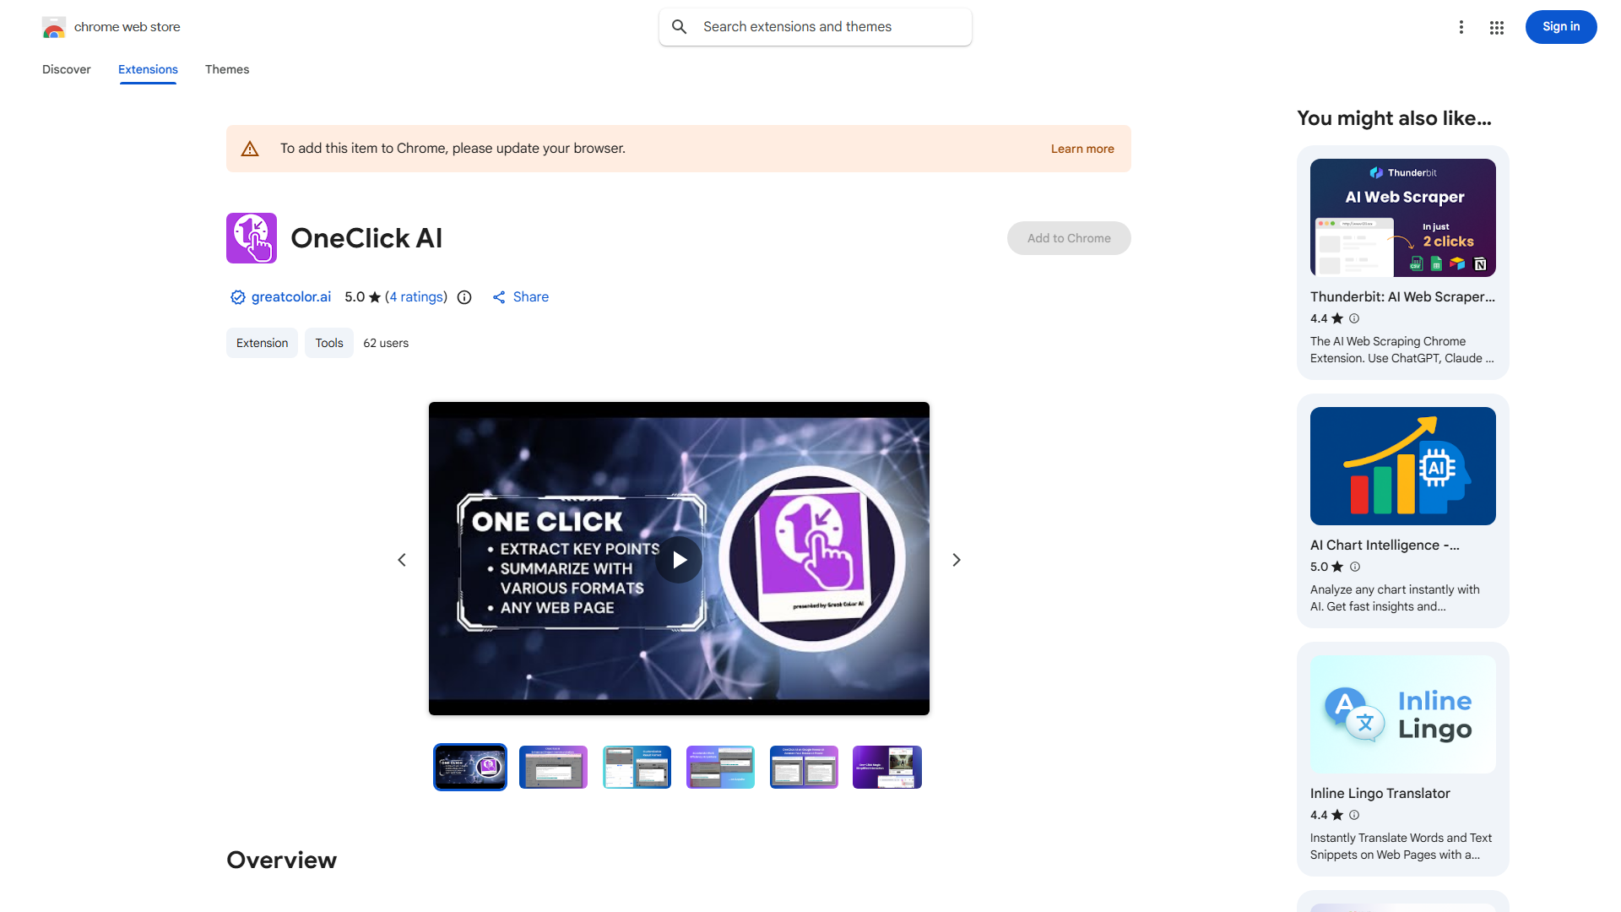Click the warning triangle in the update banner

(250, 148)
